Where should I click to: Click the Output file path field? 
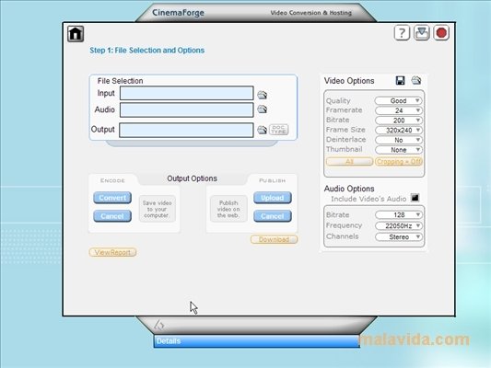click(186, 130)
